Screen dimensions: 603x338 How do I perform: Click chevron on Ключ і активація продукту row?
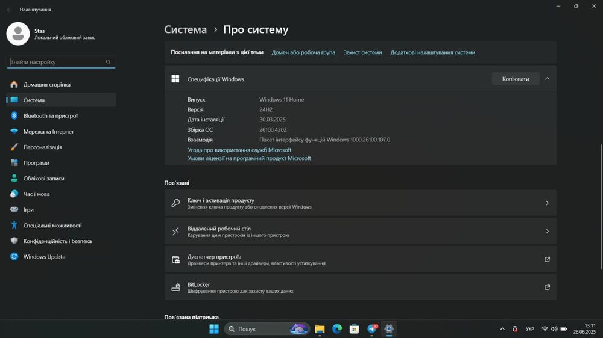(548, 203)
